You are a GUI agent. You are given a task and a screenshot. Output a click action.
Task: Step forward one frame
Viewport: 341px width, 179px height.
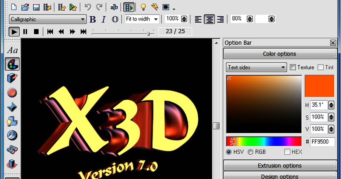pyautogui.click(x=72, y=32)
